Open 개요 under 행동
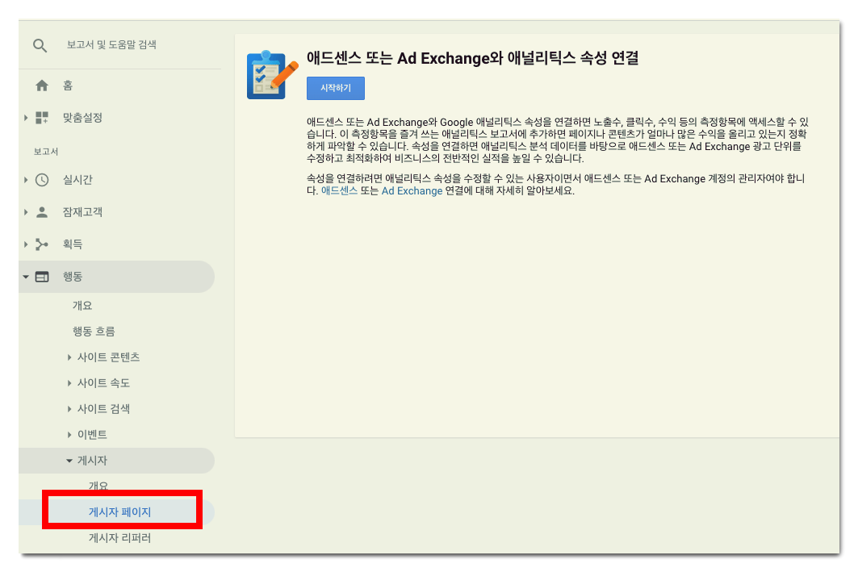The height and width of the screenshot is (572, 858). (x=82, y=306)
